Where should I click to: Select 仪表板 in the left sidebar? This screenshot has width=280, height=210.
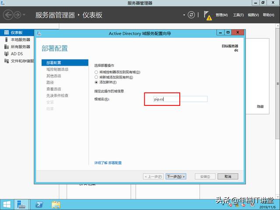[17, 32]
